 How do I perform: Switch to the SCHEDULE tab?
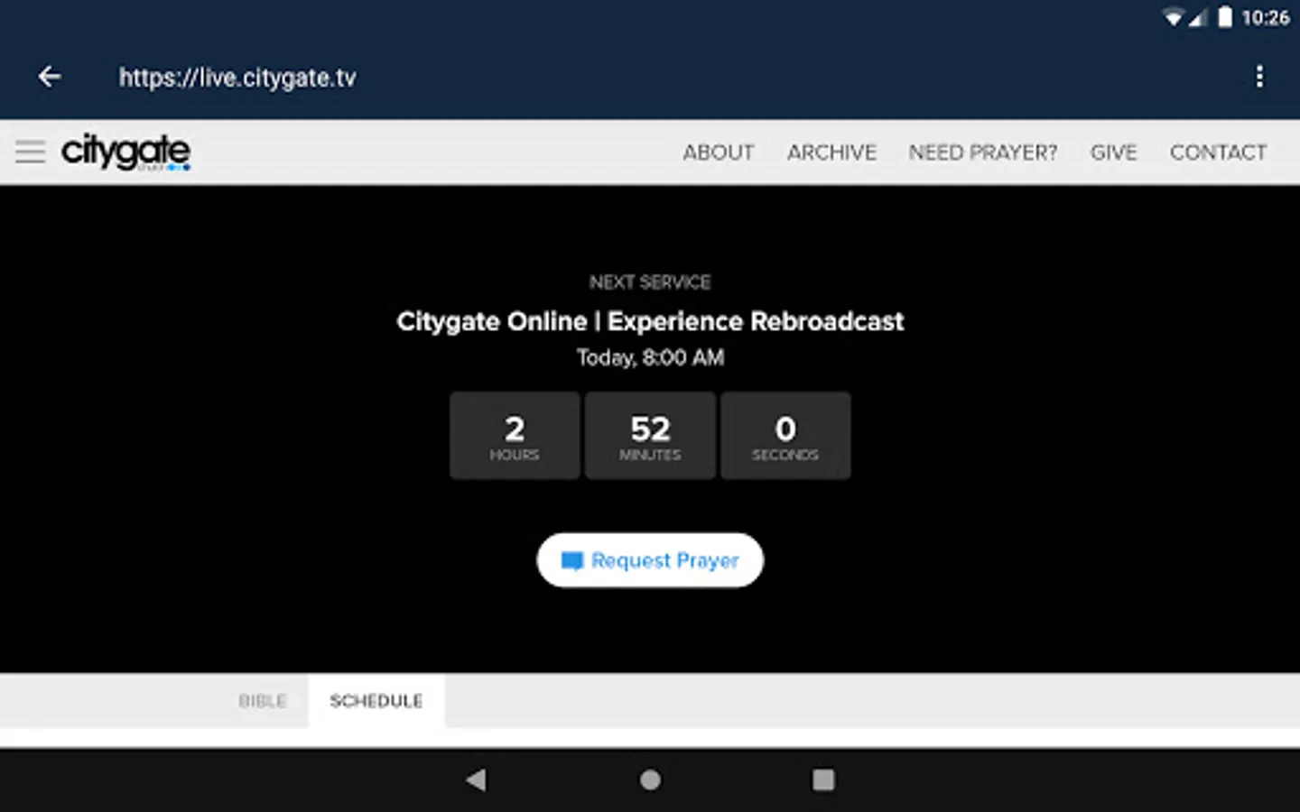click(376, 701)
